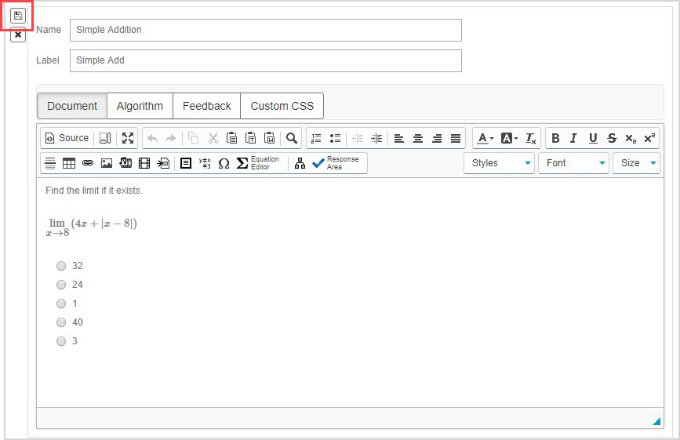Open the text color picker
This screenshot has height=440, width=680.
[x=485, y=138]
